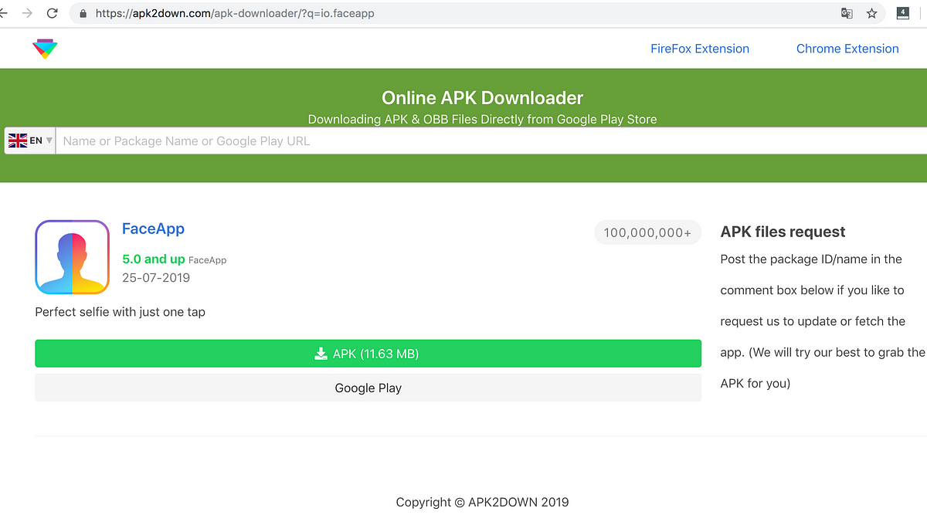Click the 'Copyright © APK2DOWN 2019' footer
Image resolution: width=927 pixels, height=515 pixels.
click(x=482, y=502)
